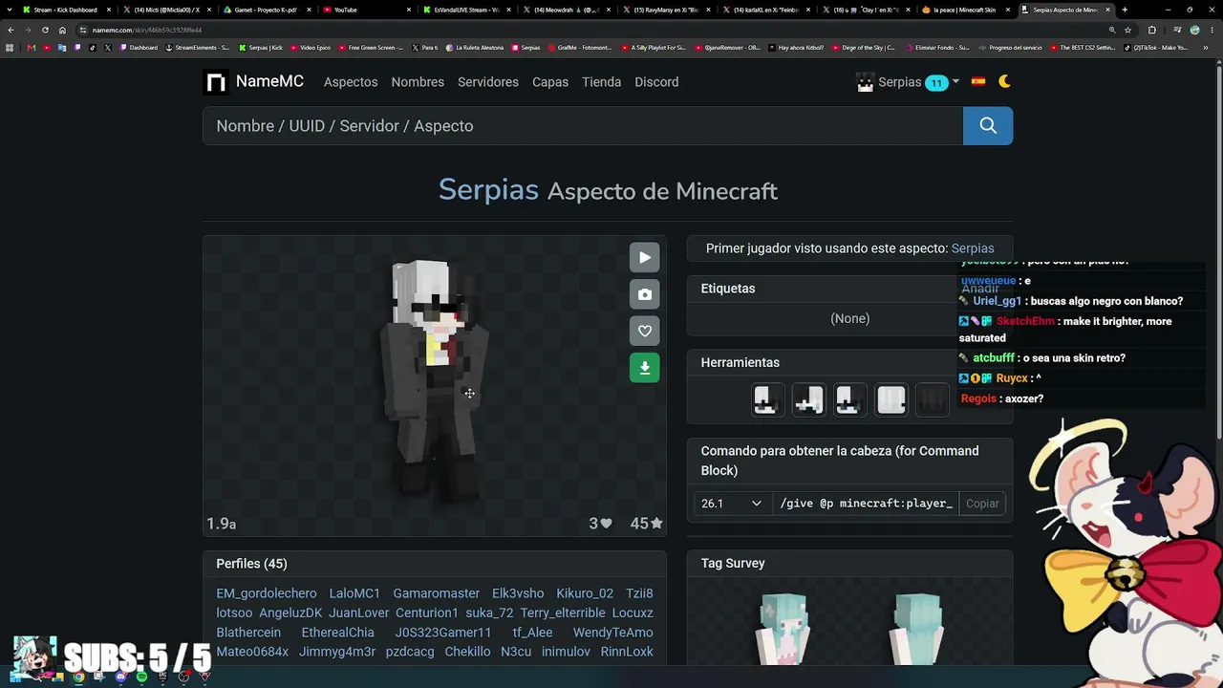Click the browser back arrow
This screenshot has height=688, width=1223.
[11, 30]
